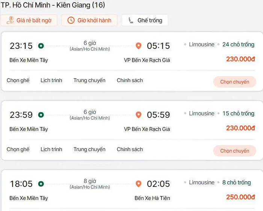263x211 pixels.
Task: Open Chọn ghế tab for 23:15 trip
Action: coord(18,80)
